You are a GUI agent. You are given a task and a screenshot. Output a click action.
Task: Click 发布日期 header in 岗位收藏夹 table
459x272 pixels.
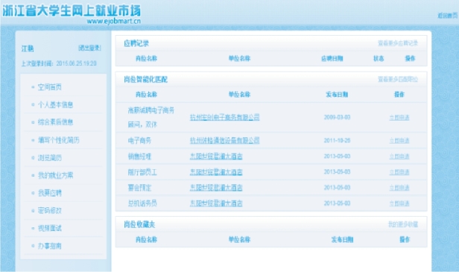pyautogui.click(x=342, y=240)
